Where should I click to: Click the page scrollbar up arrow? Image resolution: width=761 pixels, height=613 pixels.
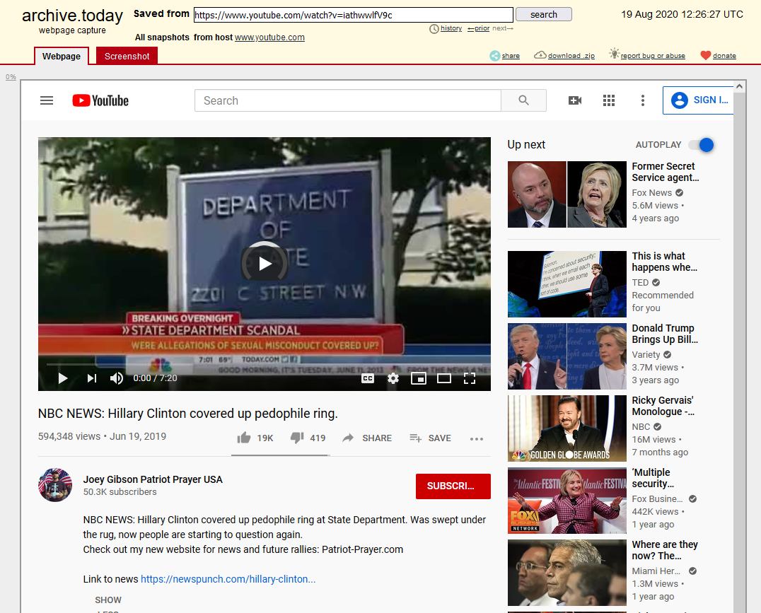point(739,86)
